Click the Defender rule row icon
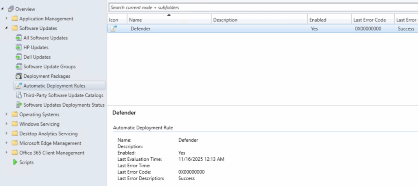Image resolution: width=418 pixels, height=186 pixels. tap(114, 29)
